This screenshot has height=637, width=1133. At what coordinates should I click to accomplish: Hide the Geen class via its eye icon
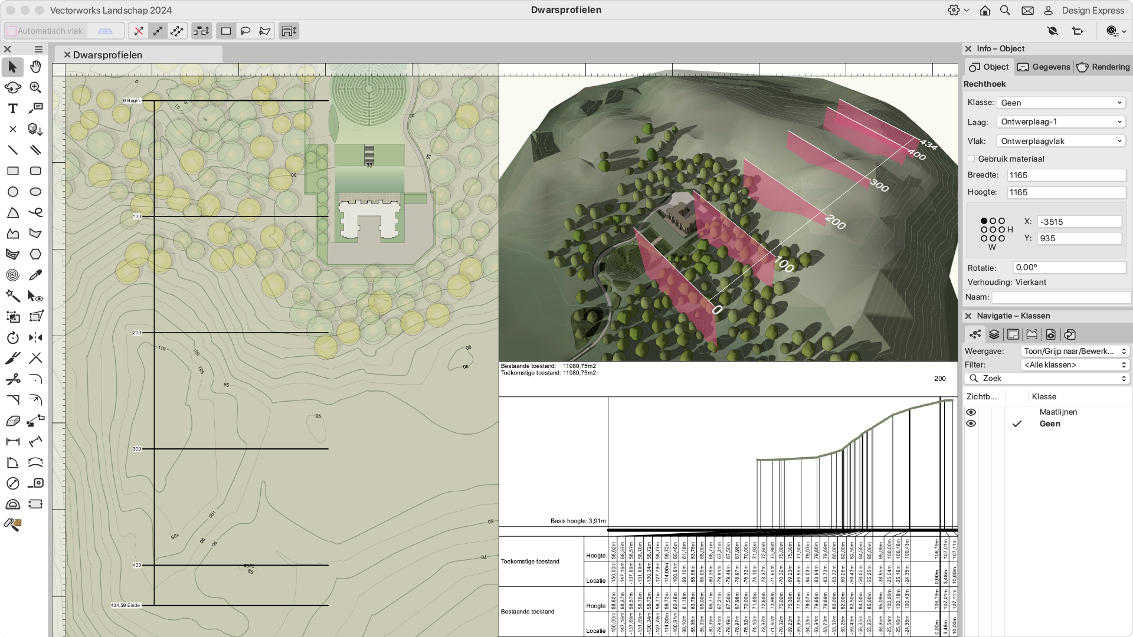pyautogui.click(x=972, y=423)
